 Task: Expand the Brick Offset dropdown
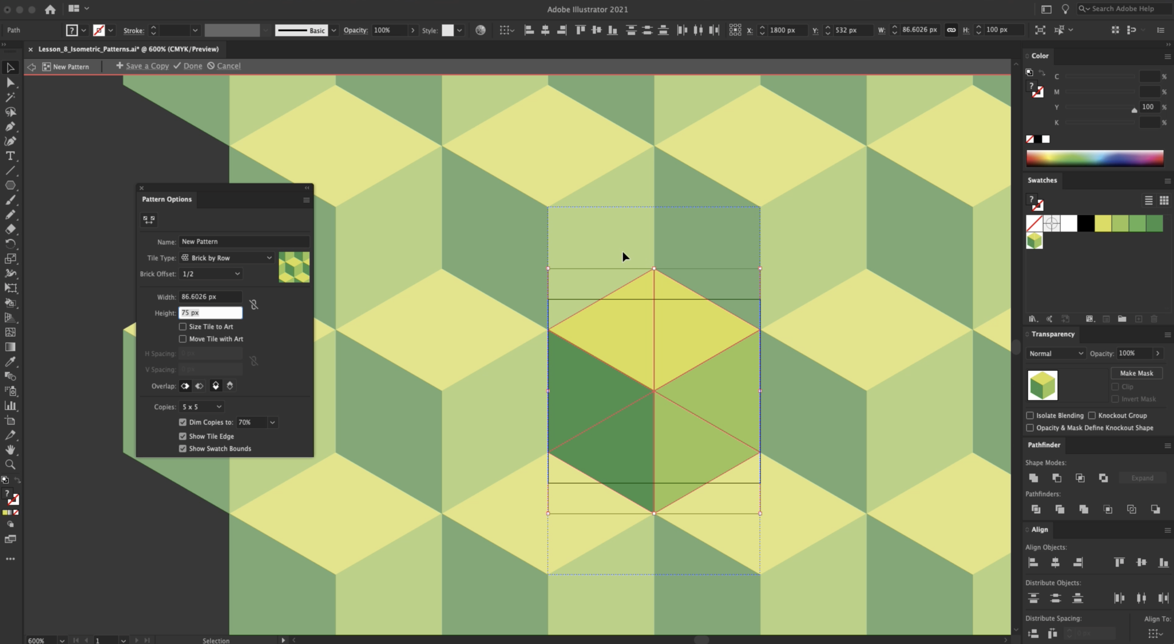click(210, 273)
